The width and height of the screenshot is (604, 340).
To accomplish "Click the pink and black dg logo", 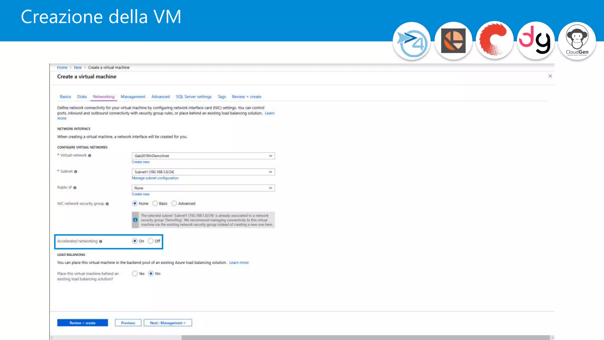I will (x=535, y=41).
